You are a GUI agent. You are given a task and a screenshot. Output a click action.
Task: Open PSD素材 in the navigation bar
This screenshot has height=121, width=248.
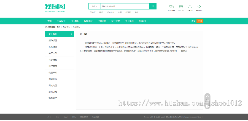pos(102,21)
